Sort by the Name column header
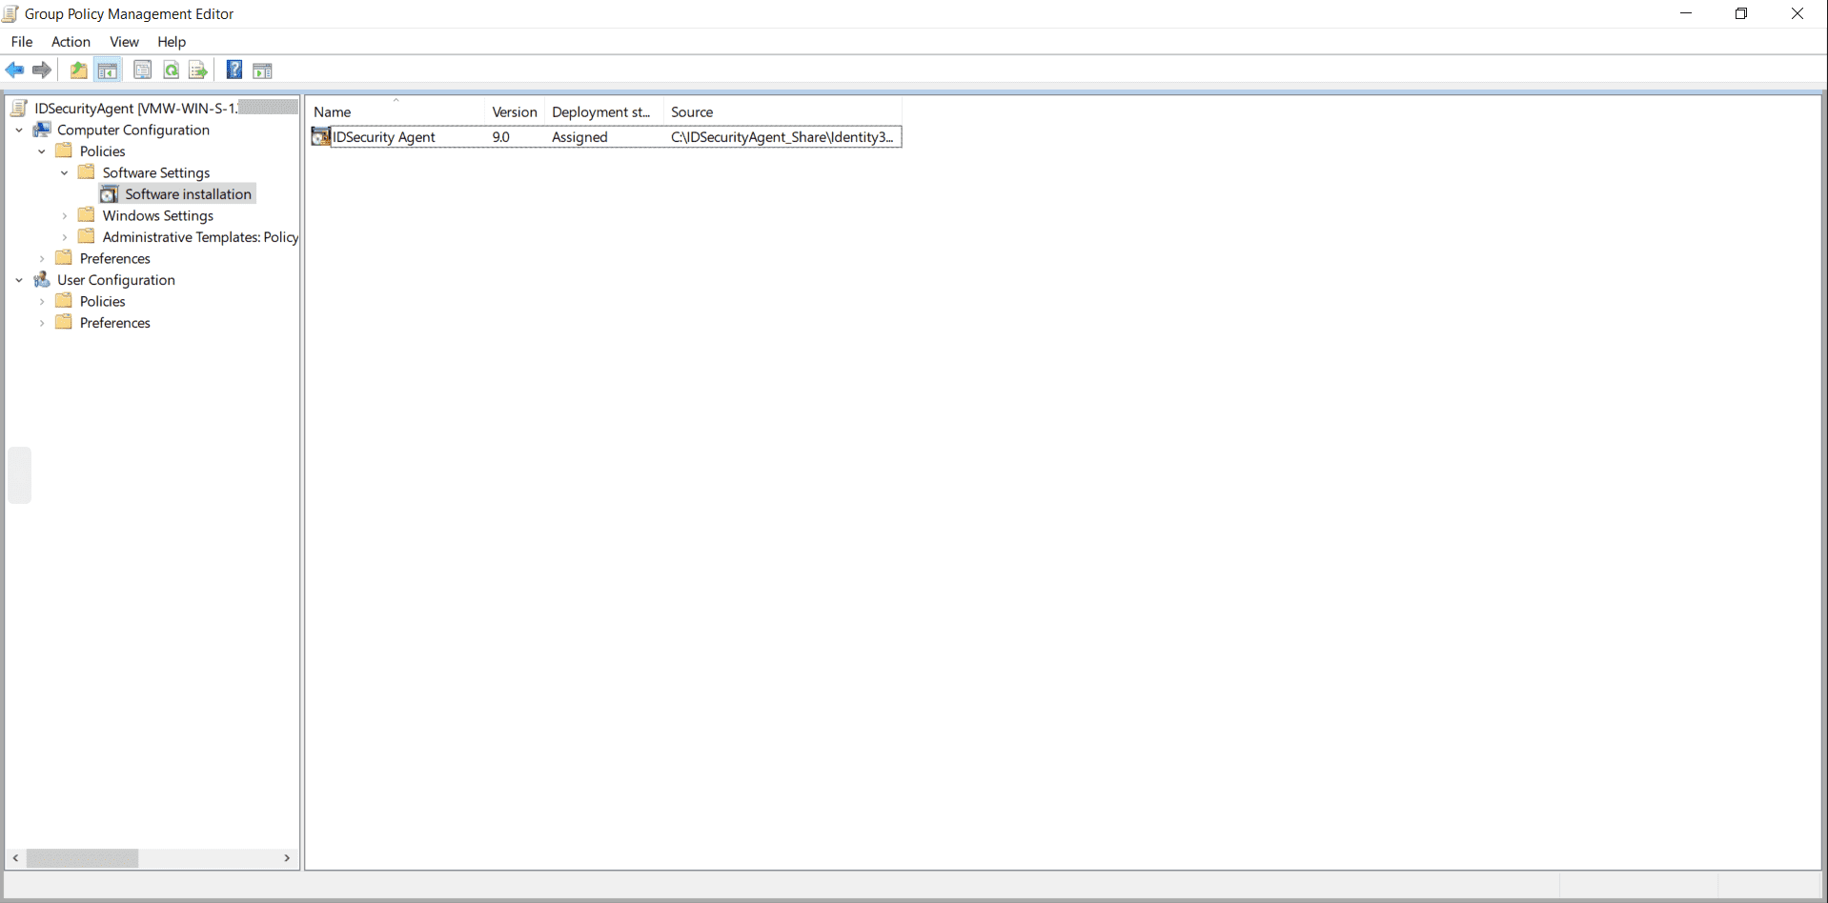1828x903 pixels. point(396,111)
